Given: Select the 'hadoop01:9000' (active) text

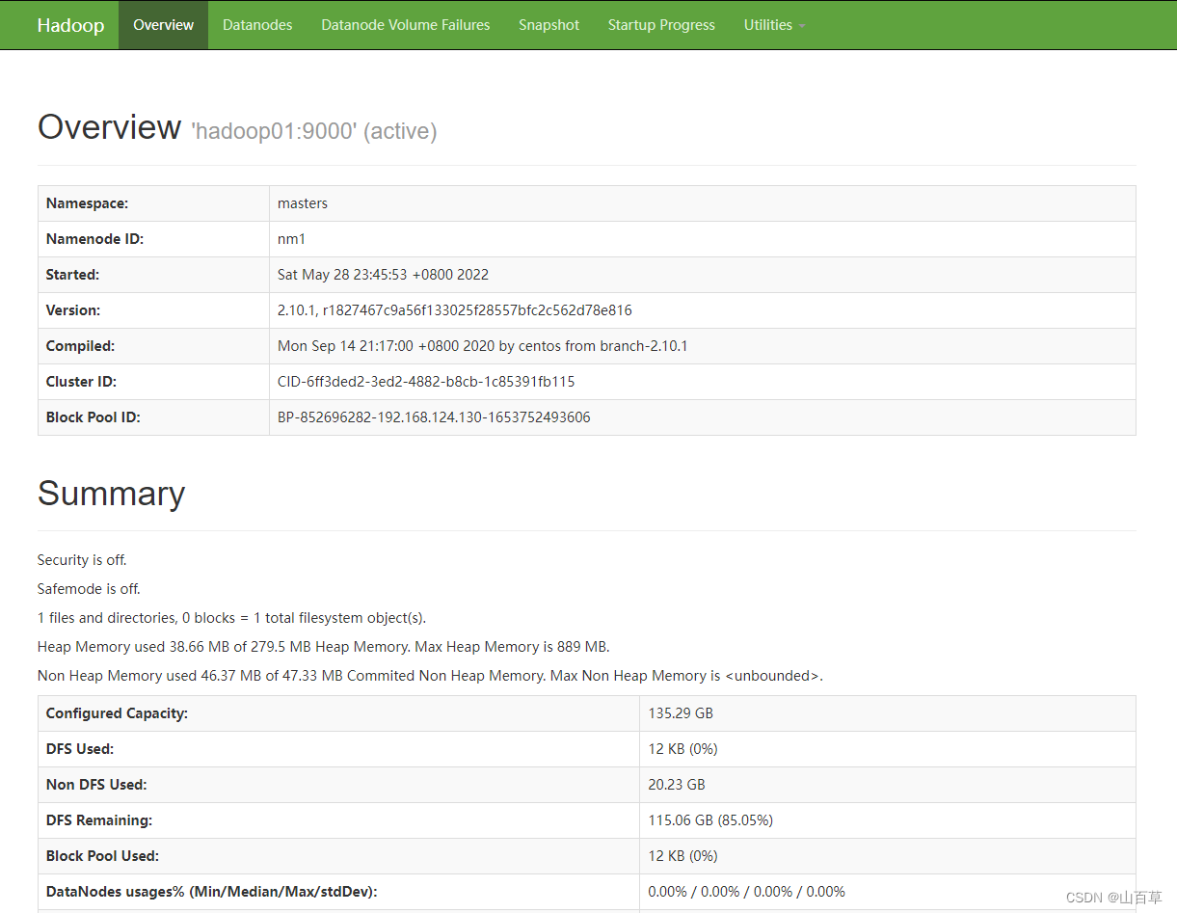Looking at the screenshot, I should (314, 131).
